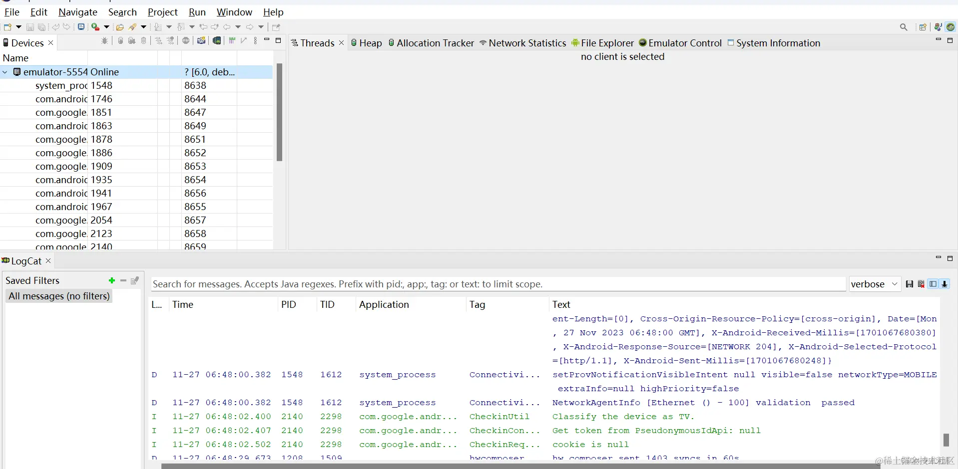This screenshot has width=958, height=469.
Task: Switch to the Heap tab
Action: tap(366, 43)
